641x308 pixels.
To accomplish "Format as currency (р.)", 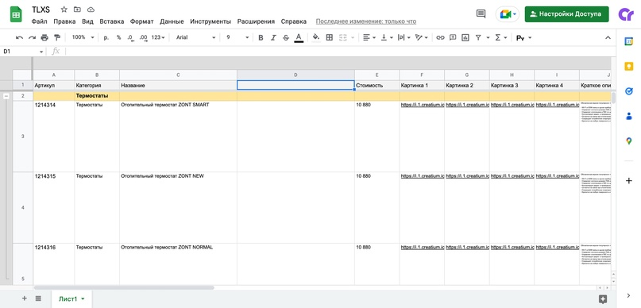I will (106, 37).
